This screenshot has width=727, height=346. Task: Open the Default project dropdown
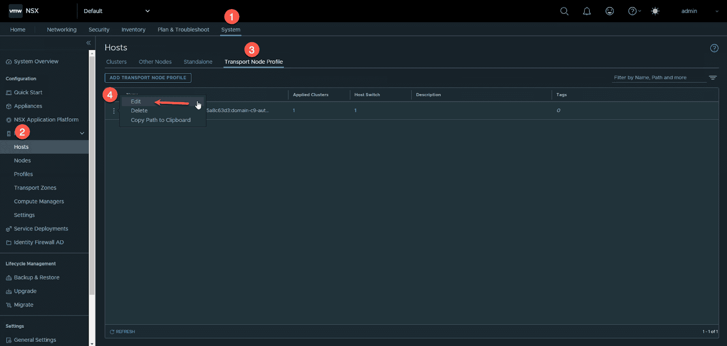point(116,11)
